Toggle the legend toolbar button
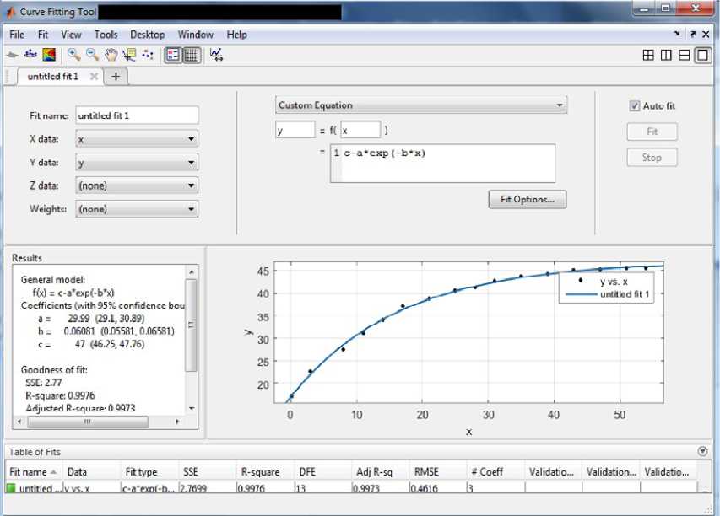This screenshot has width=720, height=516. 172,55
